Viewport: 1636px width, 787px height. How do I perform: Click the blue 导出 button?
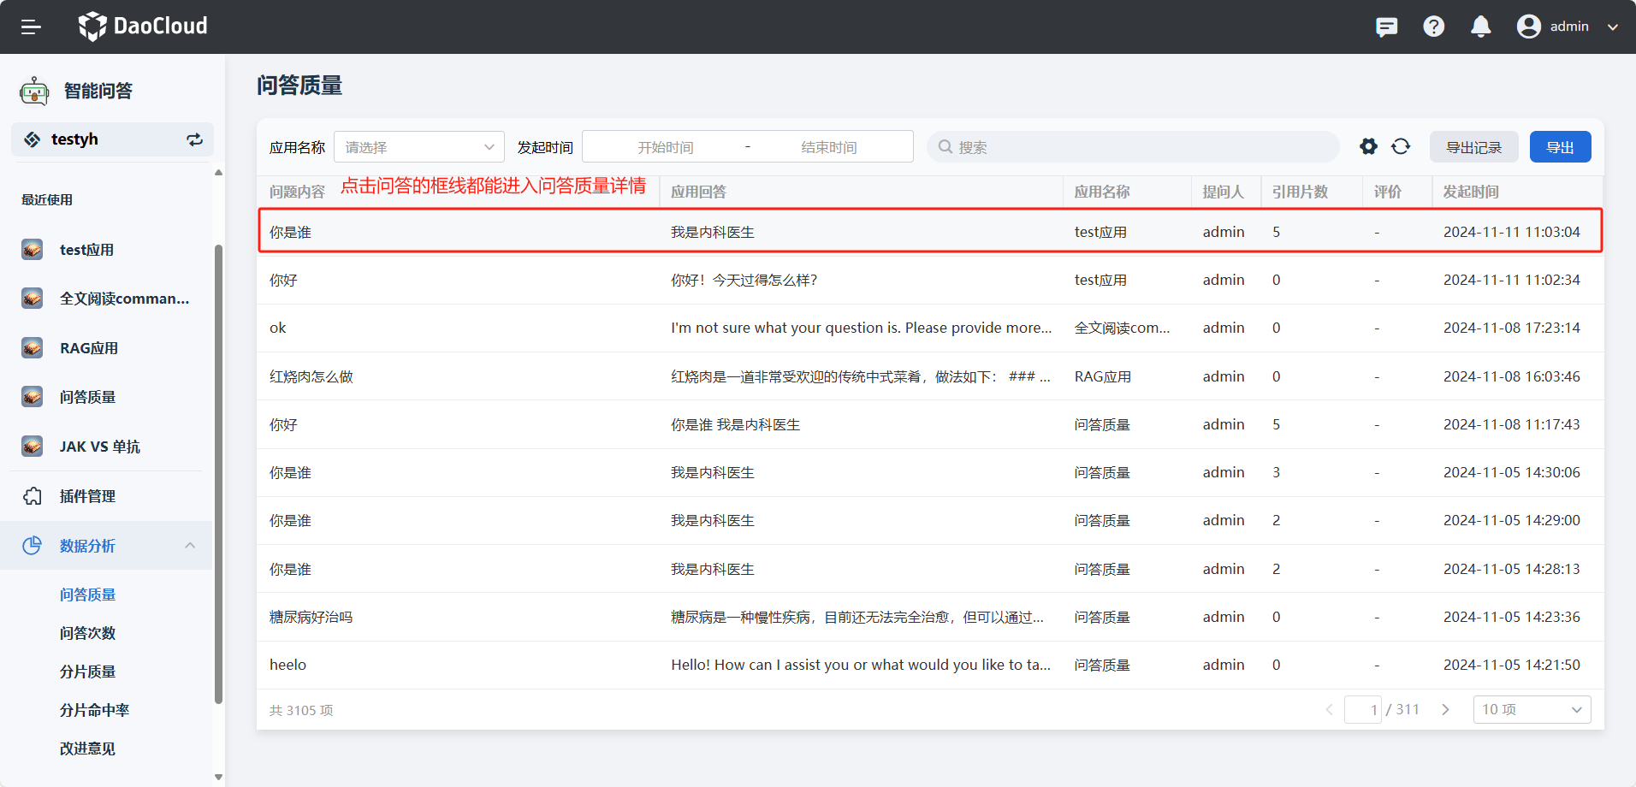tap(1560, 147)
